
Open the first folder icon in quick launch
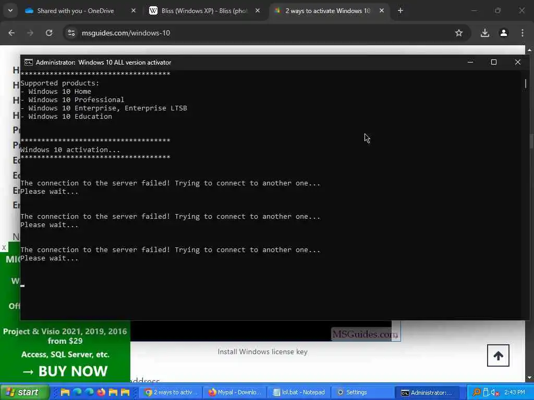click(x=65, y=392)
